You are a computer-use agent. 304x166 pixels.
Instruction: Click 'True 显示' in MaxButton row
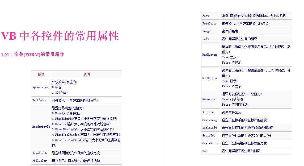[x=229, y=57]
